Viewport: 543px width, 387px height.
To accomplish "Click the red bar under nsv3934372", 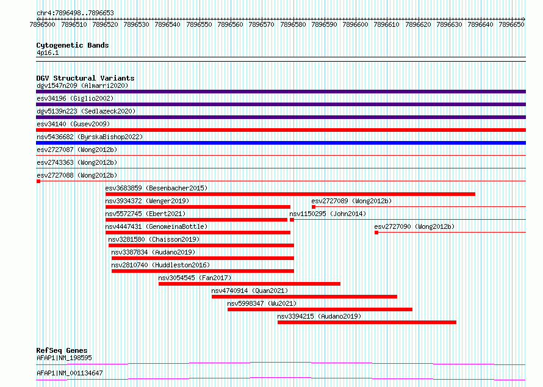I will coord(198,207).
